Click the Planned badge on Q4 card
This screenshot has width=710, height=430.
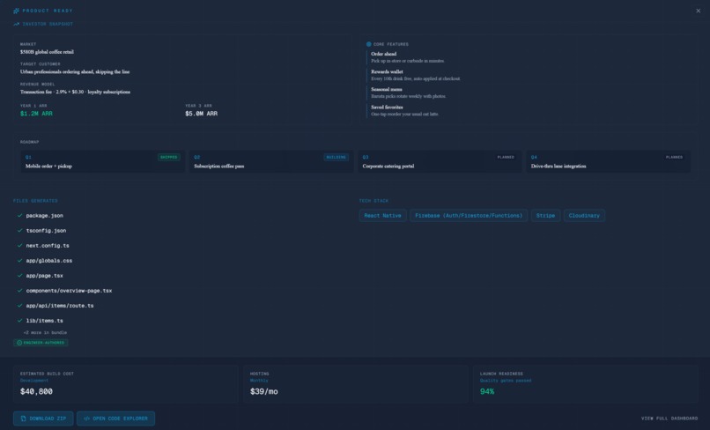[674, 157]
